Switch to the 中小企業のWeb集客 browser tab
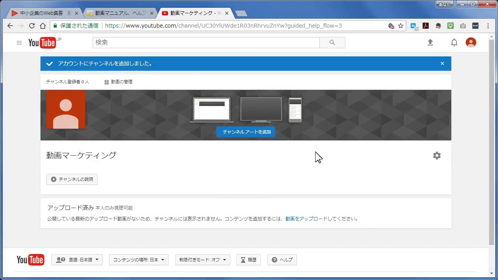Screen dimensions: 498x280 pos(41,13)
